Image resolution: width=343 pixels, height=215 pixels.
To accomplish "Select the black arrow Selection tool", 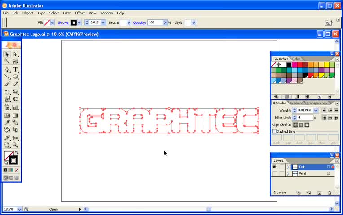I will pos(7,54).
